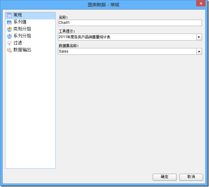This screenshot has height=187, width=209.
Task: Click the 类别分组 chart icon
Action: coord(9,29)
